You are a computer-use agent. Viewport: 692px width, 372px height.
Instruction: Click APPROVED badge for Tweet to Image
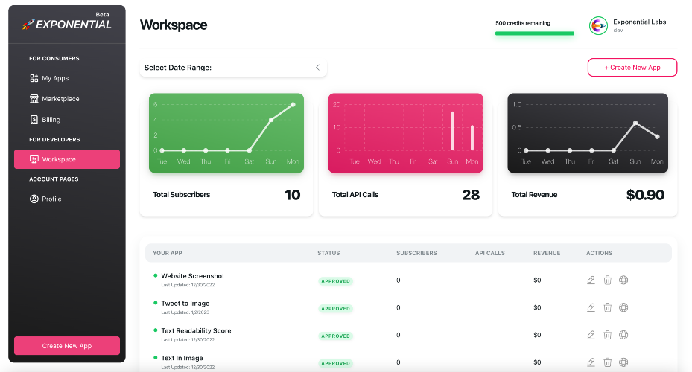(335, 308)
